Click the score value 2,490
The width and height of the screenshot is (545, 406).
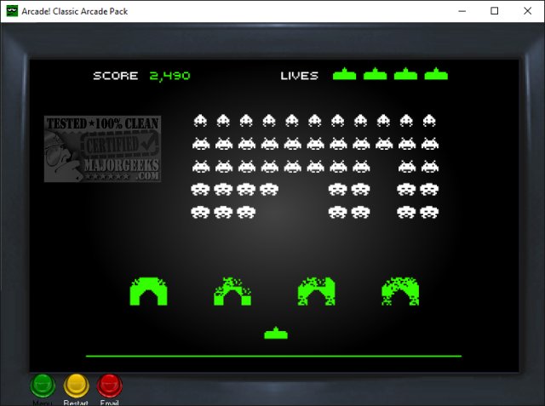(x=170, y=76)
